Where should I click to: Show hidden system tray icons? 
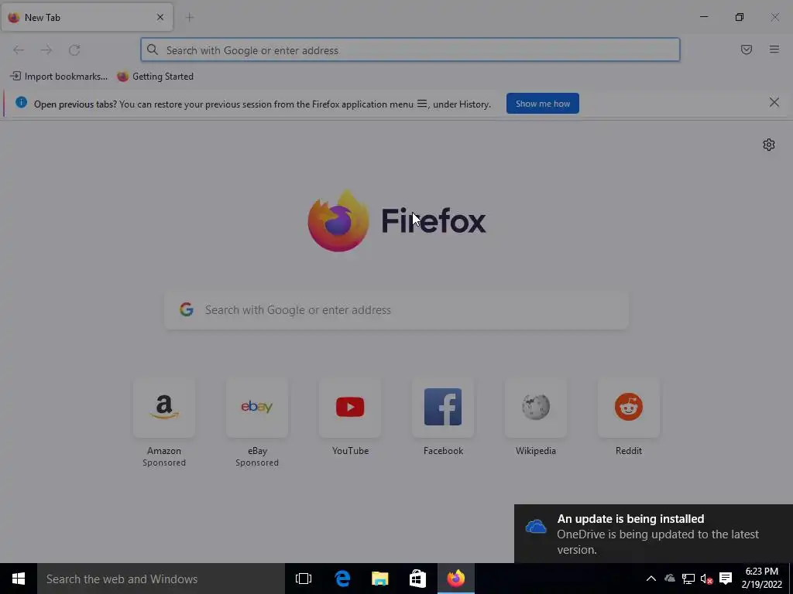coord(651,579)
